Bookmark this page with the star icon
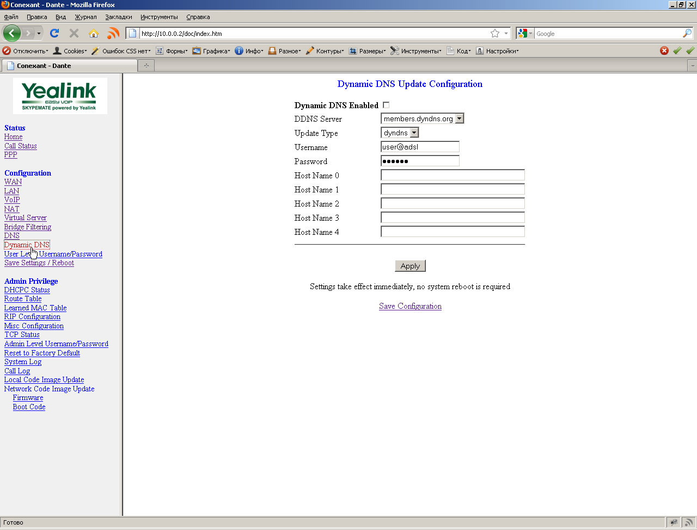The width and height of the screenshot is (697, 530). tap(495, 34)
